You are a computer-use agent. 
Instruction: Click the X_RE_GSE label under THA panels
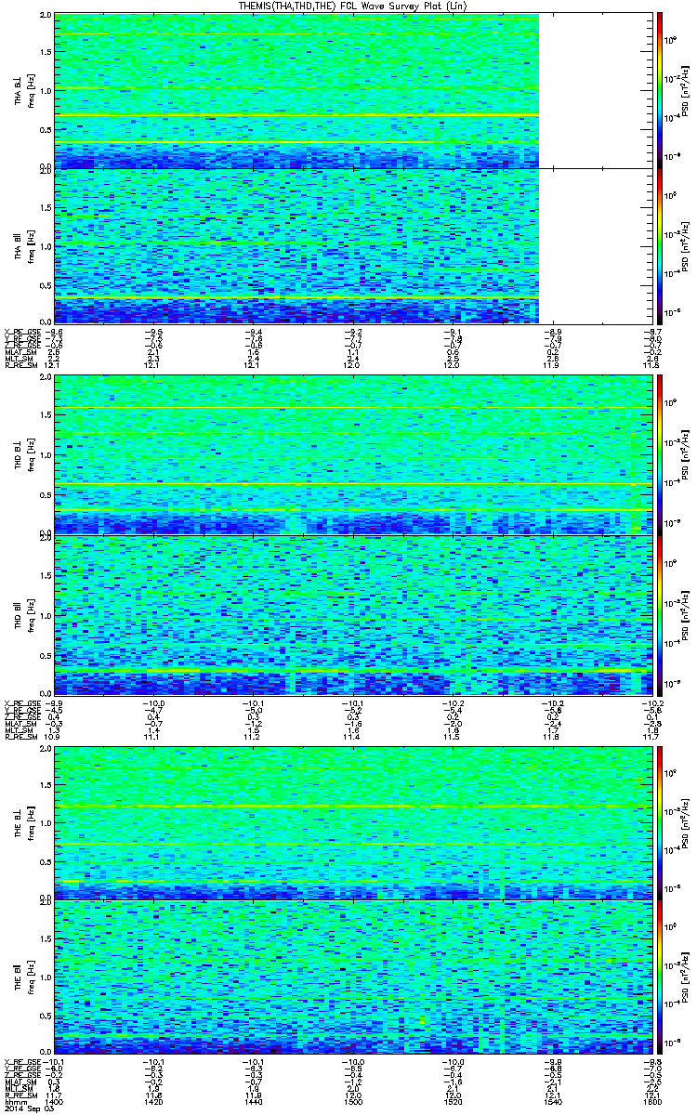click(x=21, y=331)
